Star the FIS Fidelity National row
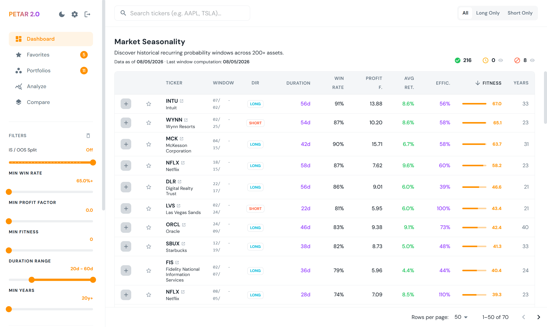 [x=149, y=270]
